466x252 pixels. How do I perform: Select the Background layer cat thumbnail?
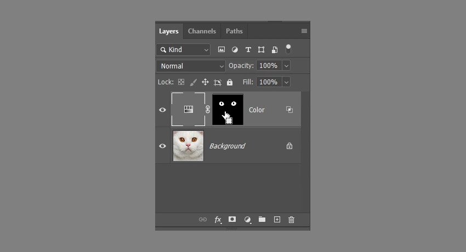coord(189,146)
